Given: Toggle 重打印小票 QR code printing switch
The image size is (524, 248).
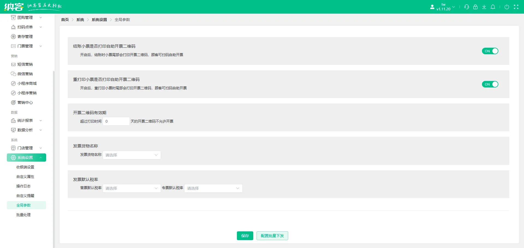Looking at the screenshot, I should (490, 84).
